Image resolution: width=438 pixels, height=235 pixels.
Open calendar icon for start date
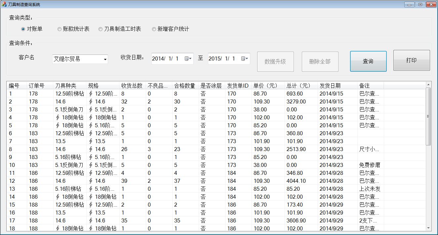click(x=188, y=59)
